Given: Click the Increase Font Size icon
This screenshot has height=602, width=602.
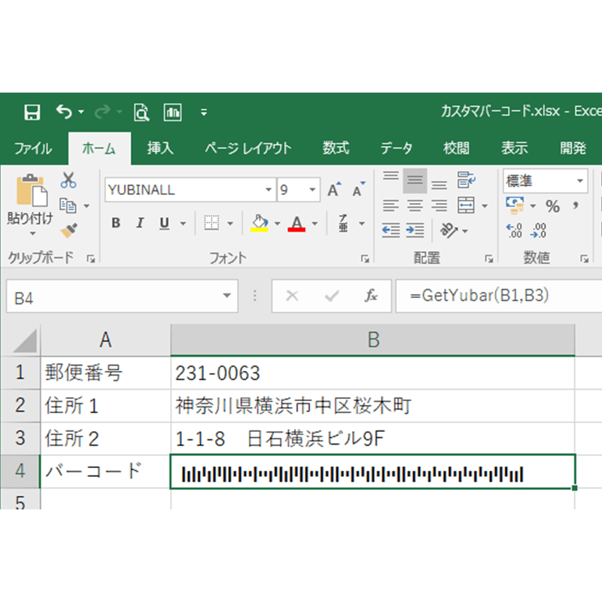Looking at the screenshot, I should (333, 190).
